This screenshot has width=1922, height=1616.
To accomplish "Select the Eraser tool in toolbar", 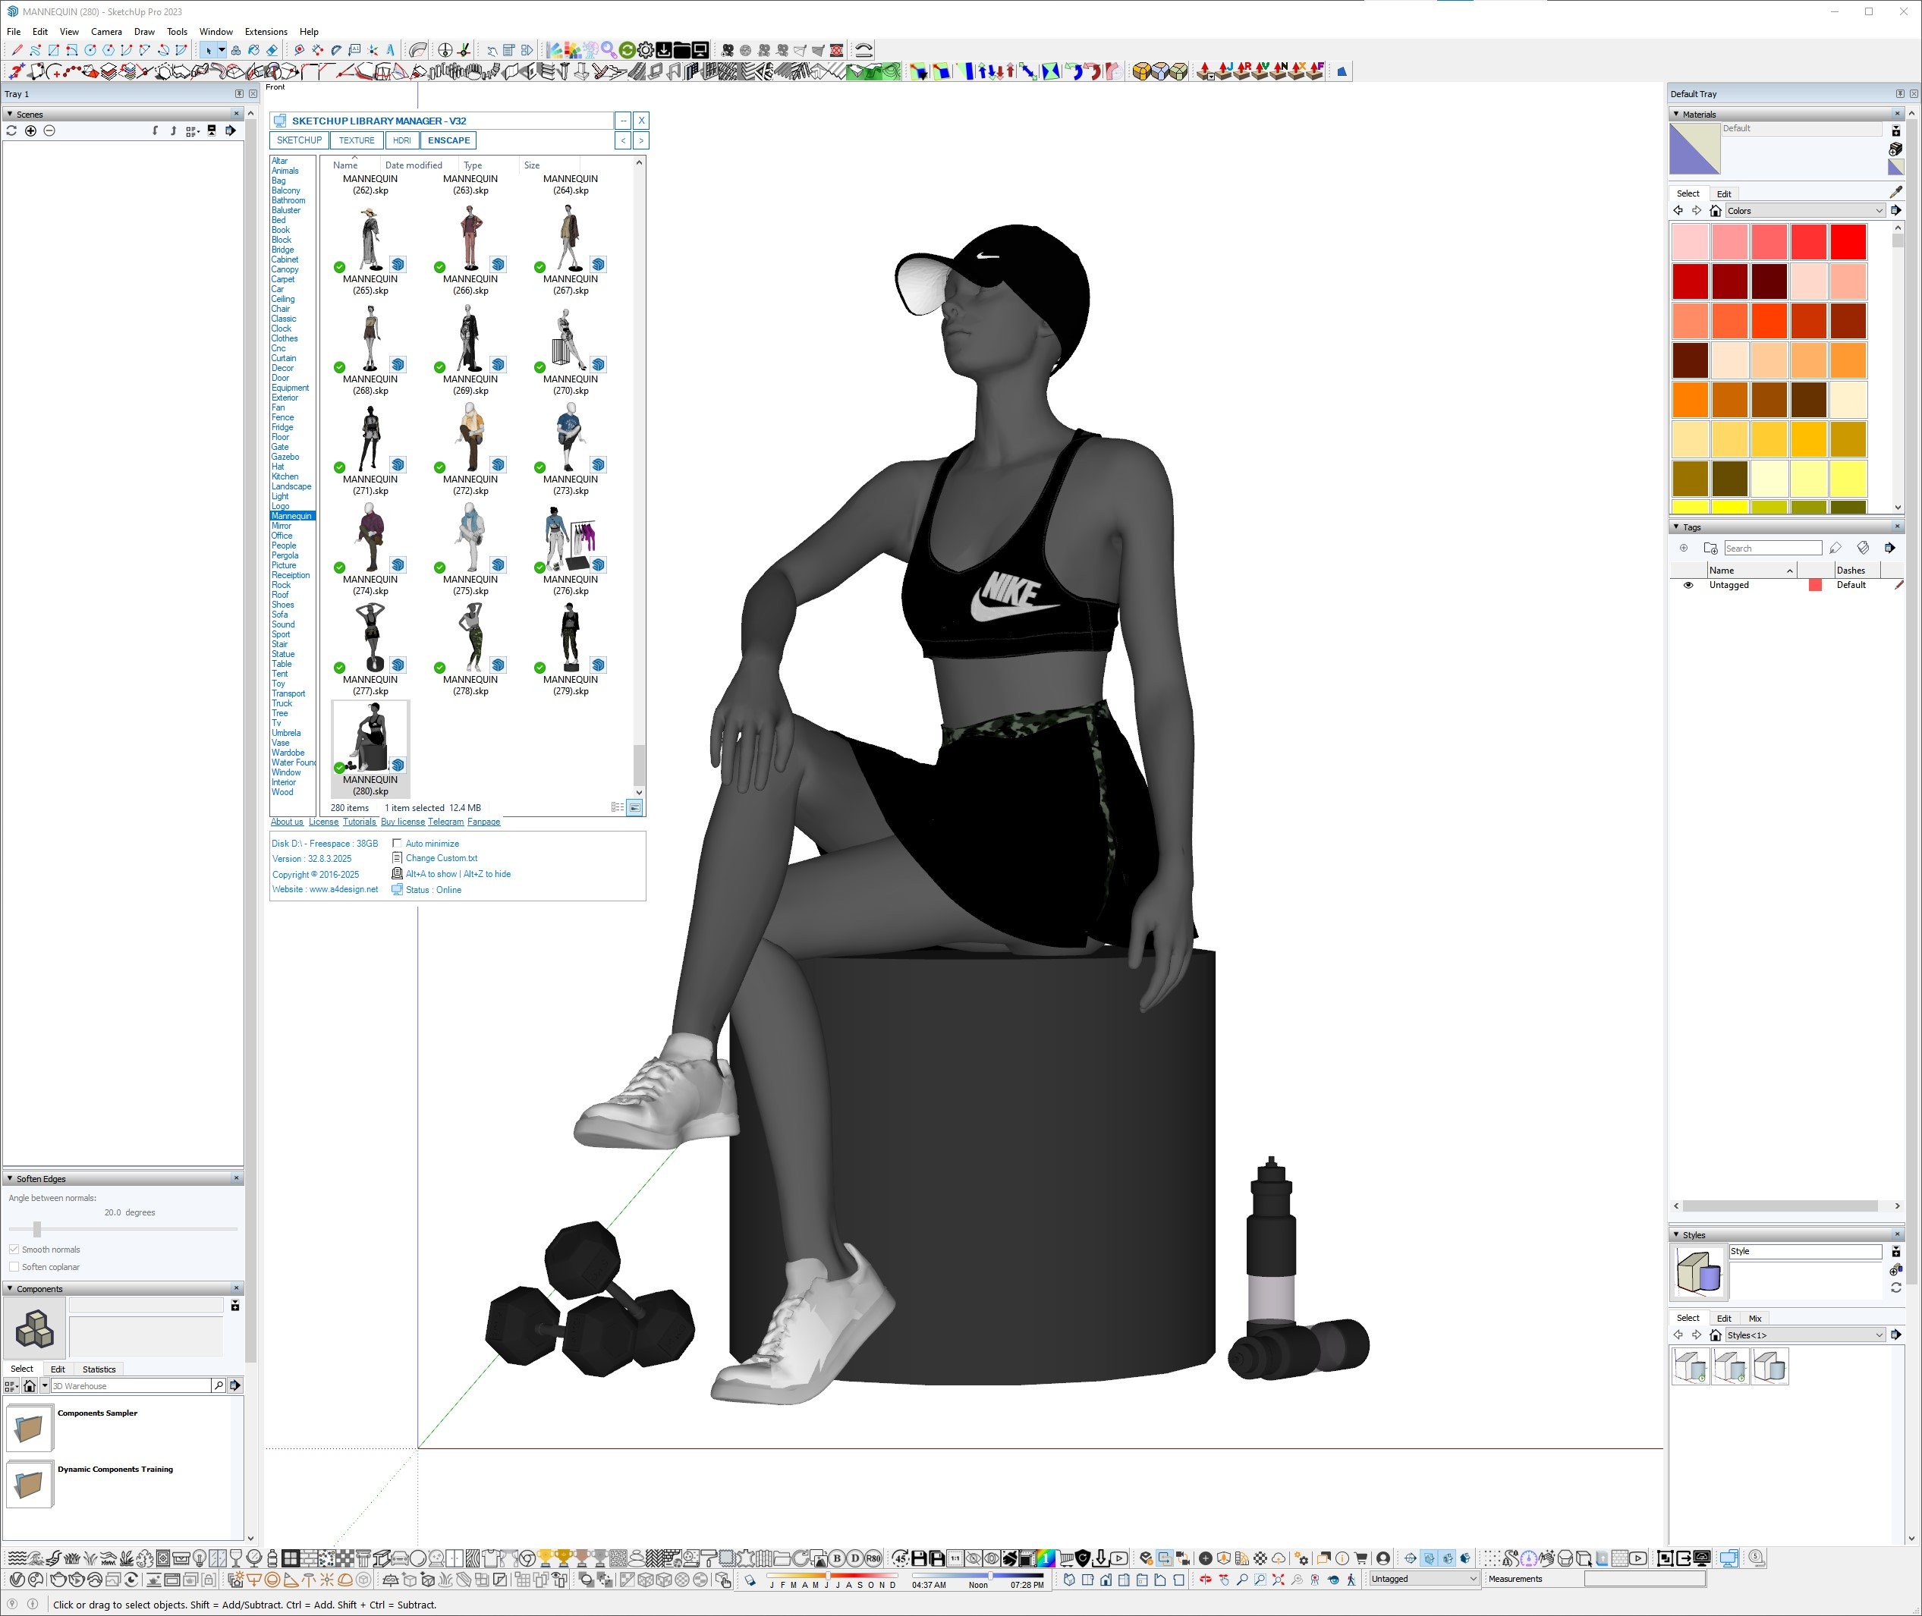I will click(272, 50).
